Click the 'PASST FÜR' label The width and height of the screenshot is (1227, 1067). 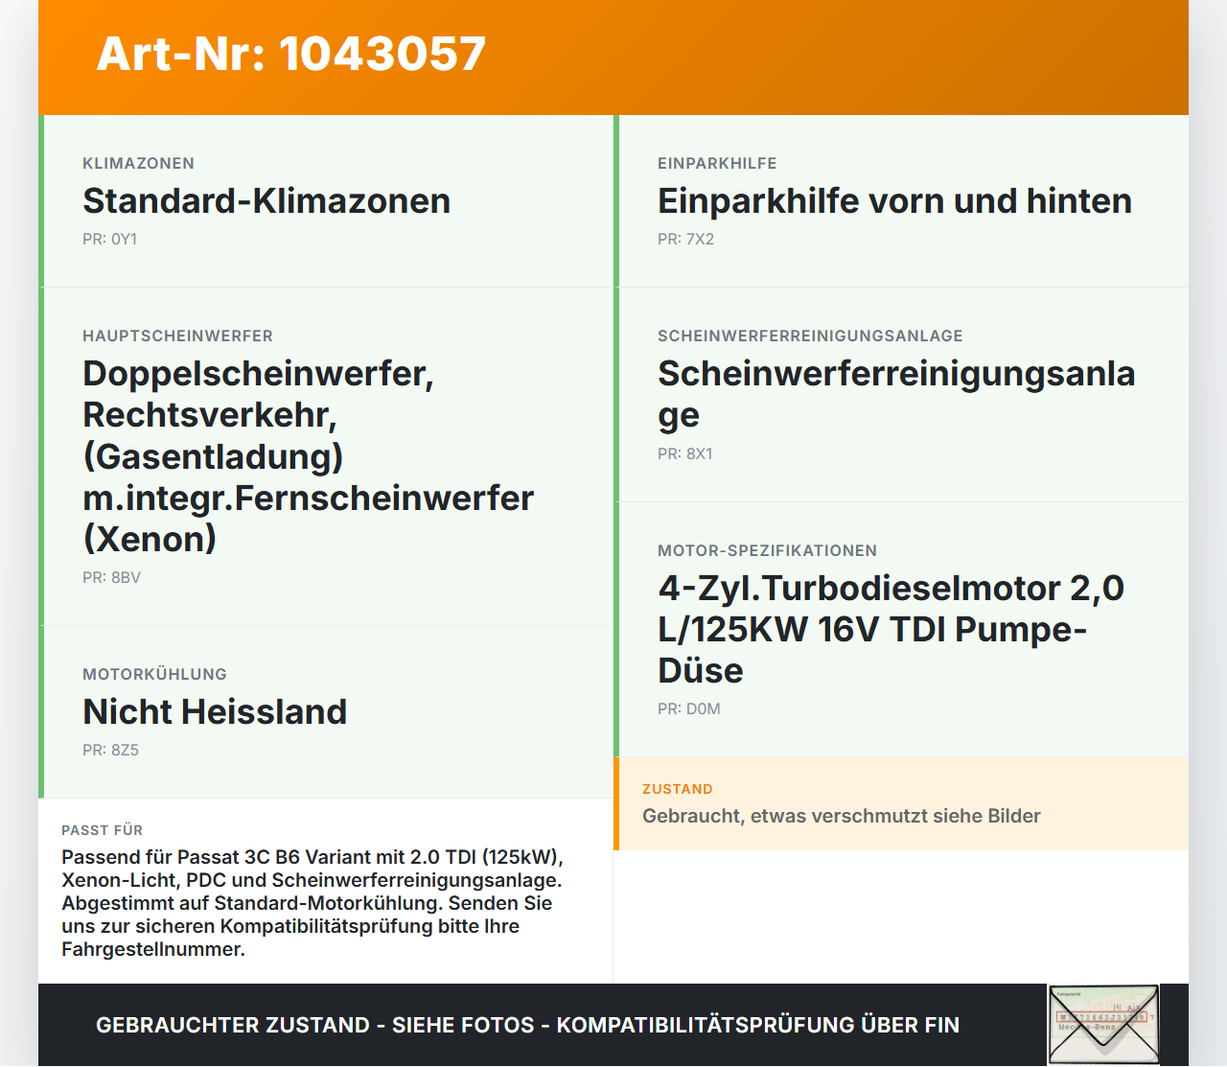click(102, 831)
